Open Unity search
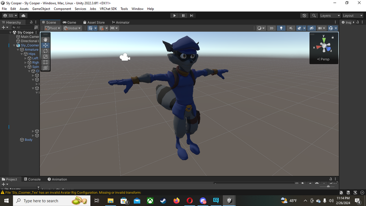 [314, 16]
